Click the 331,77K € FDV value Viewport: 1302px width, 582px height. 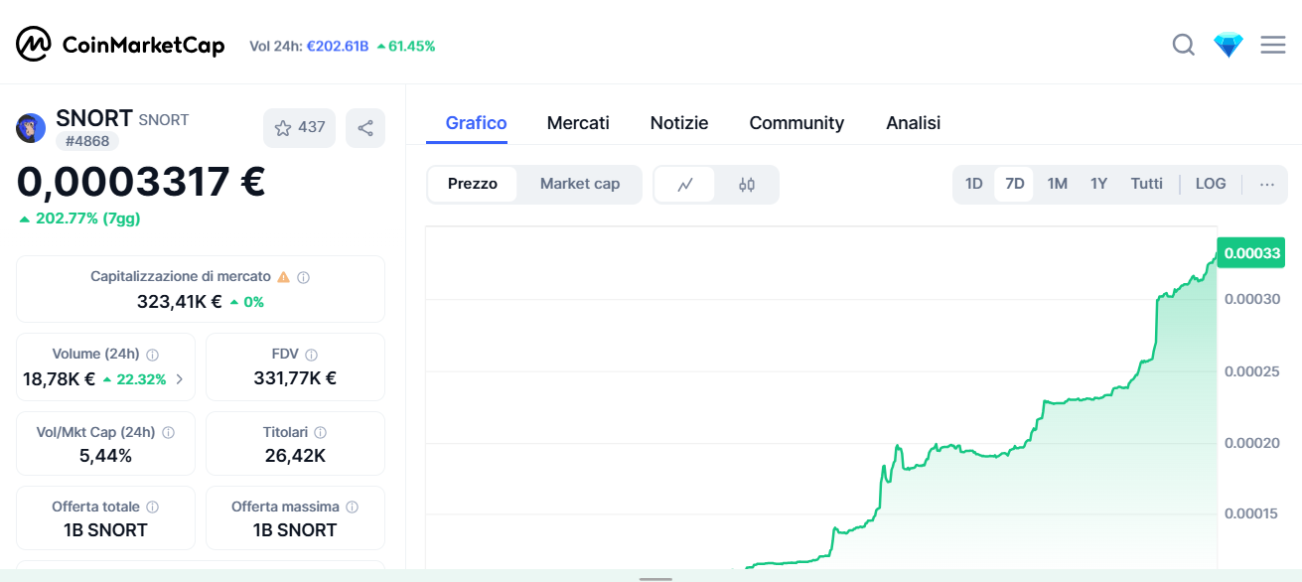click(295, 378)
